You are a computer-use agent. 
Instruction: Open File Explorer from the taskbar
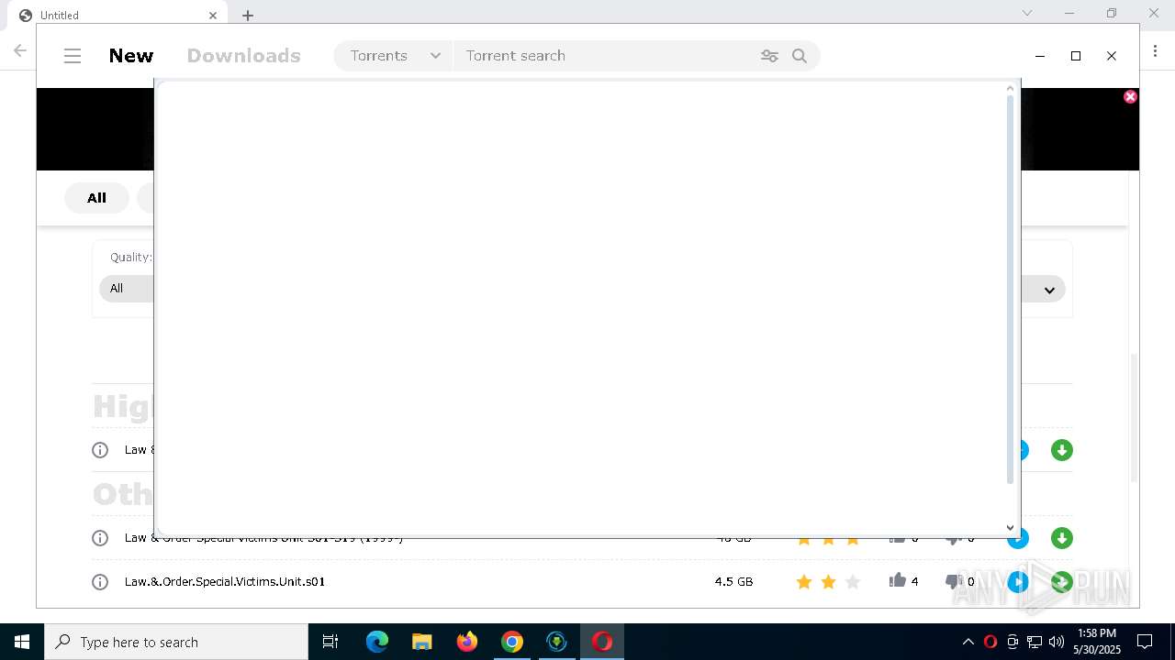coord(422,642)
